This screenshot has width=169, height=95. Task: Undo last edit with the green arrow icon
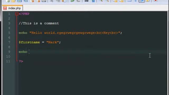[72, 1]
